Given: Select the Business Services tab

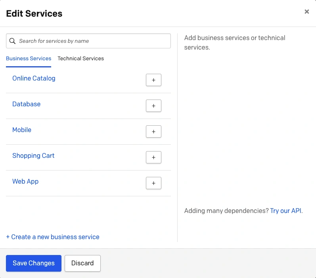Looking at the screenshot, I should 29,58.
